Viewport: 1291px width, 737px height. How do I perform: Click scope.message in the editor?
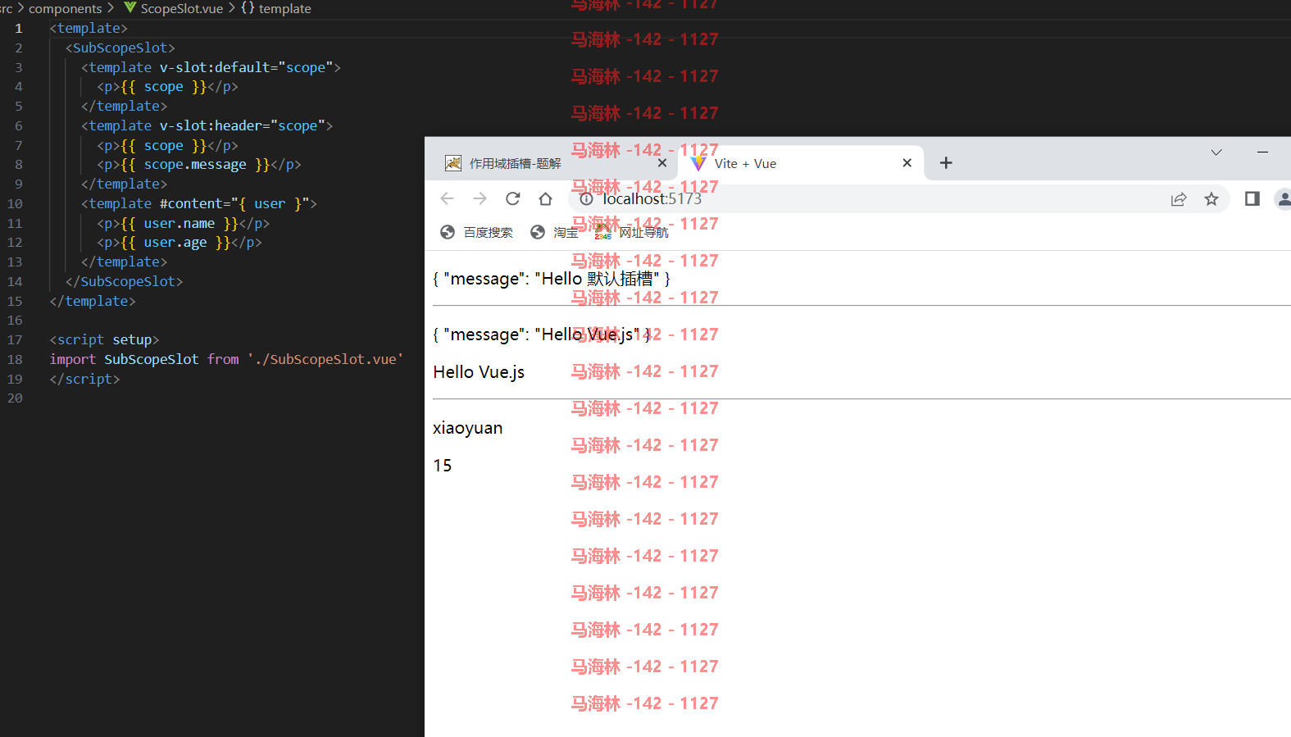[195, 164]
